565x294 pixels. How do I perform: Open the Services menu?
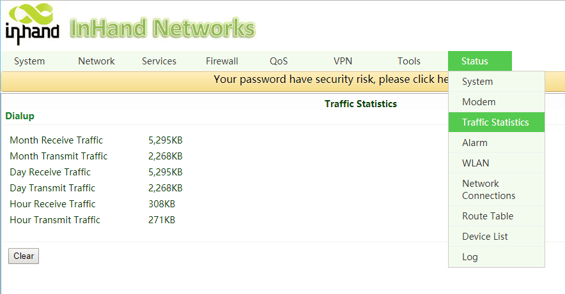click(159, 61)
